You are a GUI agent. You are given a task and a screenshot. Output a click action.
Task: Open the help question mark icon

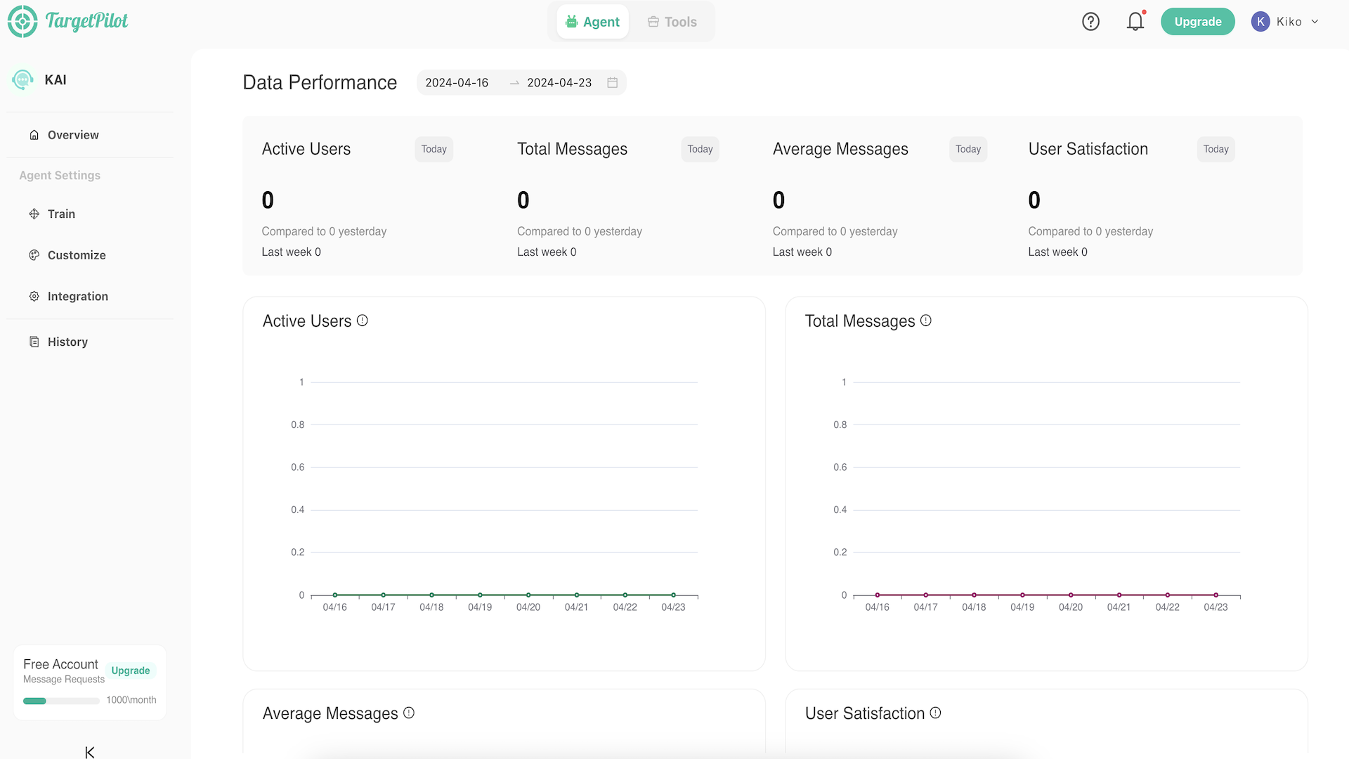point(1090,22)
